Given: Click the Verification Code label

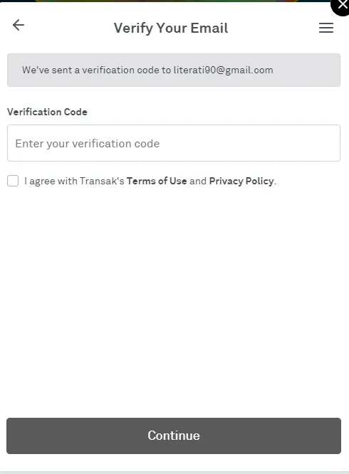Looking at the screenshot, I should 47,112.
